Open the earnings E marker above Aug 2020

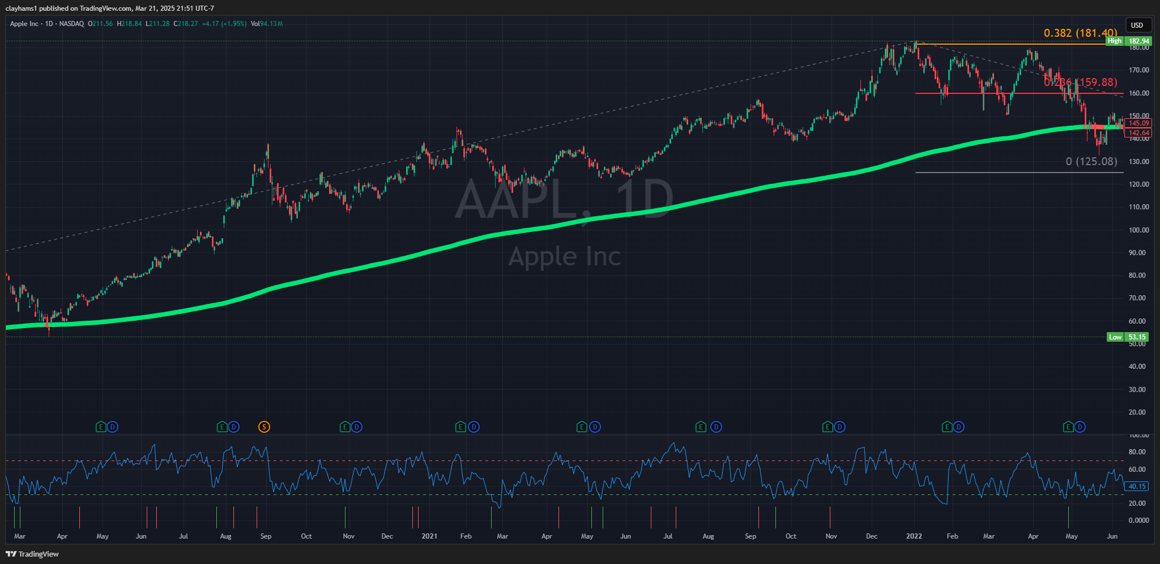pyautogui.click(x=222, y=427)
